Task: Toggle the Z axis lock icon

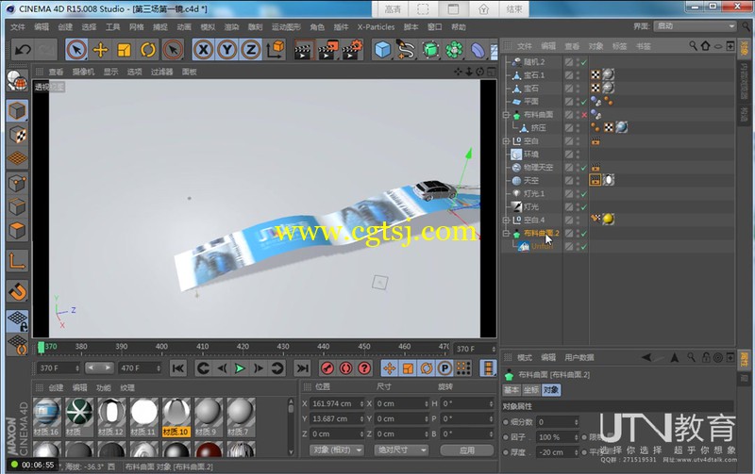Action: (250, 50)
